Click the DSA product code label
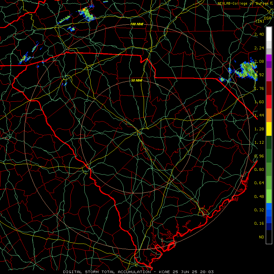This screenshot has height=274, width=274. (268, 18)
